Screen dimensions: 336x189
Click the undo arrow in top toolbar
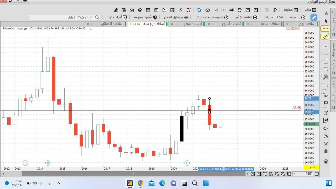[266, 10]
